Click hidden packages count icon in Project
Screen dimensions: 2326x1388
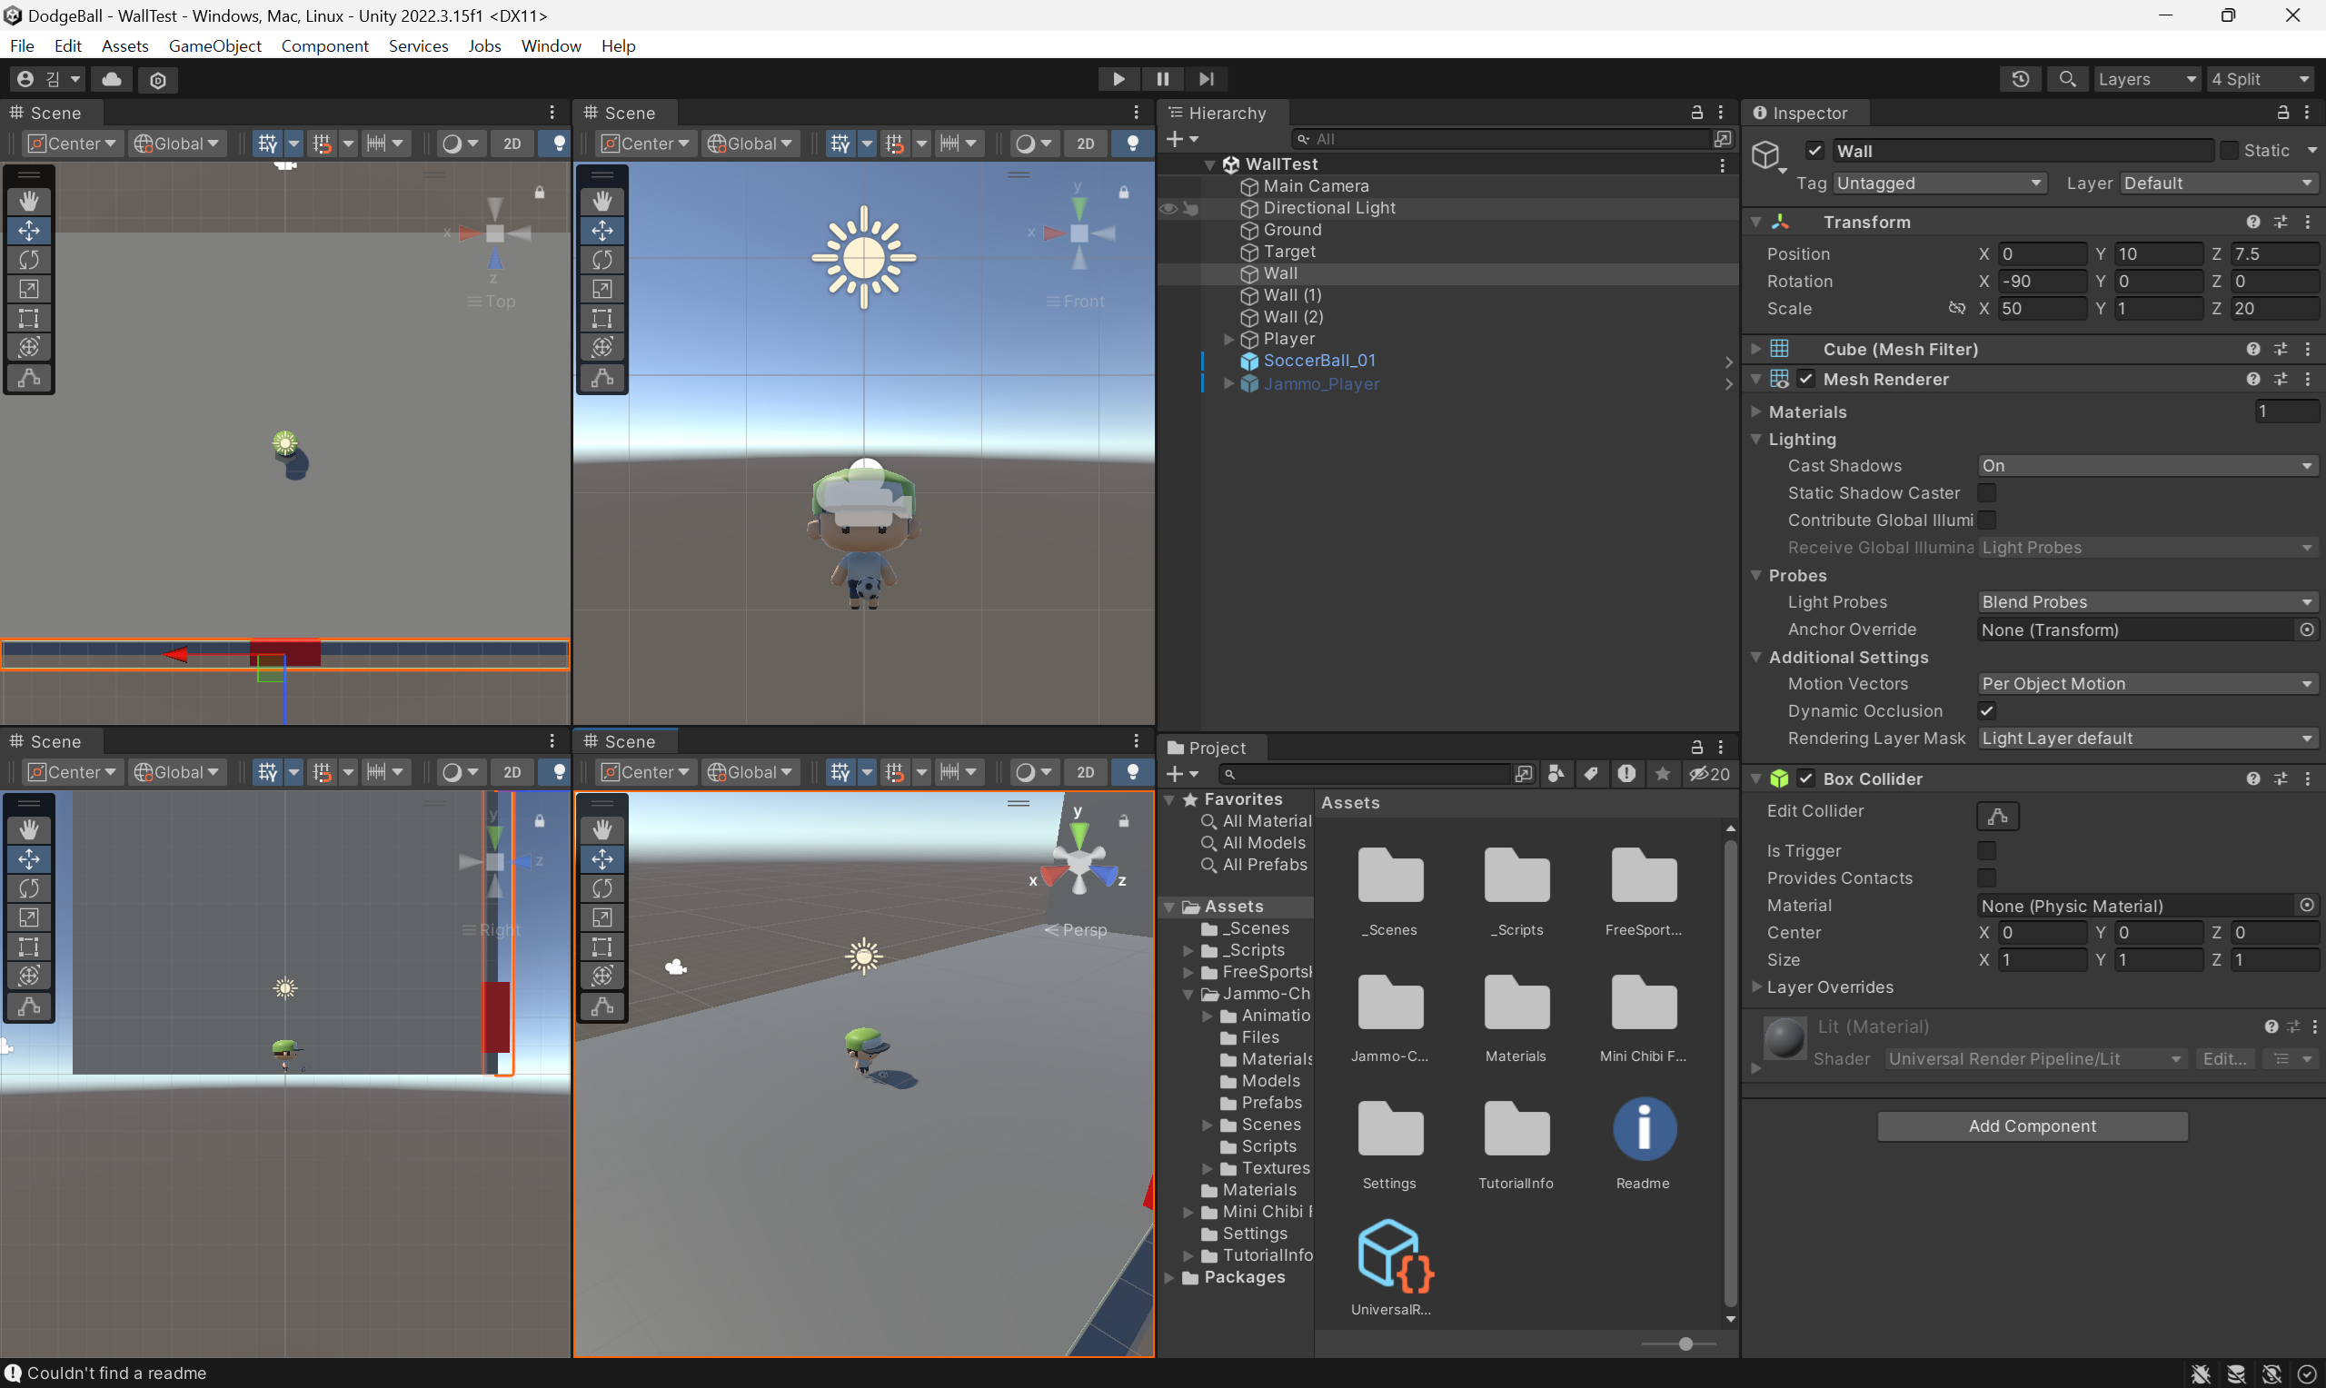point(1709,774)
